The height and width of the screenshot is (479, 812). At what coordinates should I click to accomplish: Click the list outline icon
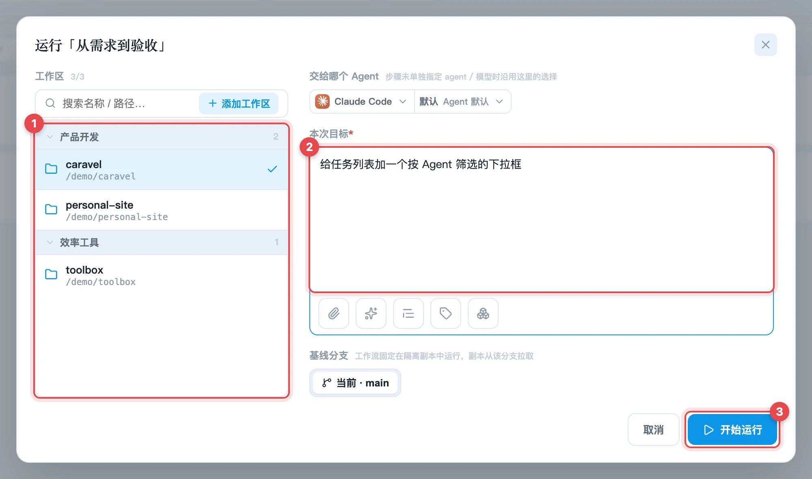coord(408,313)
